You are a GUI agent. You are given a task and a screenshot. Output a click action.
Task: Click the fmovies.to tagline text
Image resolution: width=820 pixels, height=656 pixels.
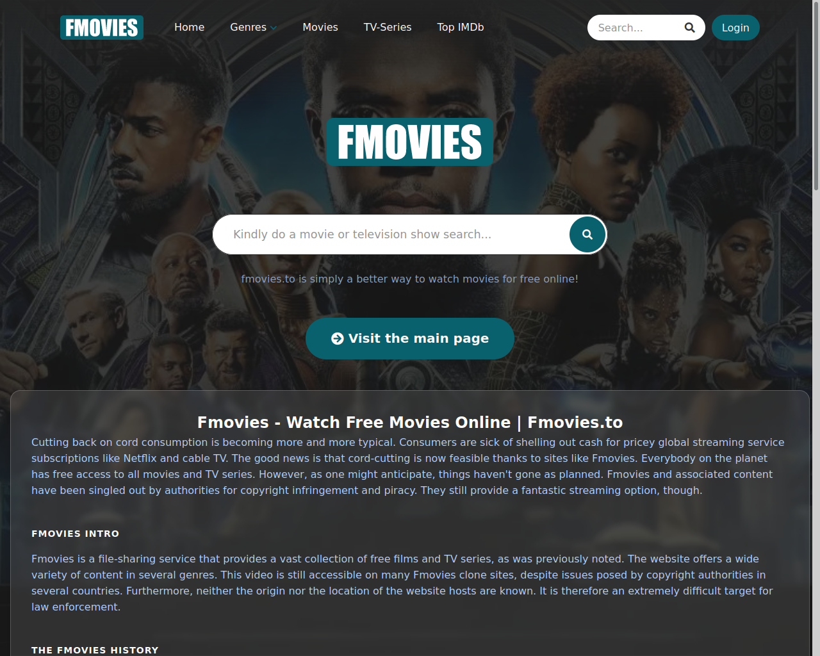click(410, 279)
